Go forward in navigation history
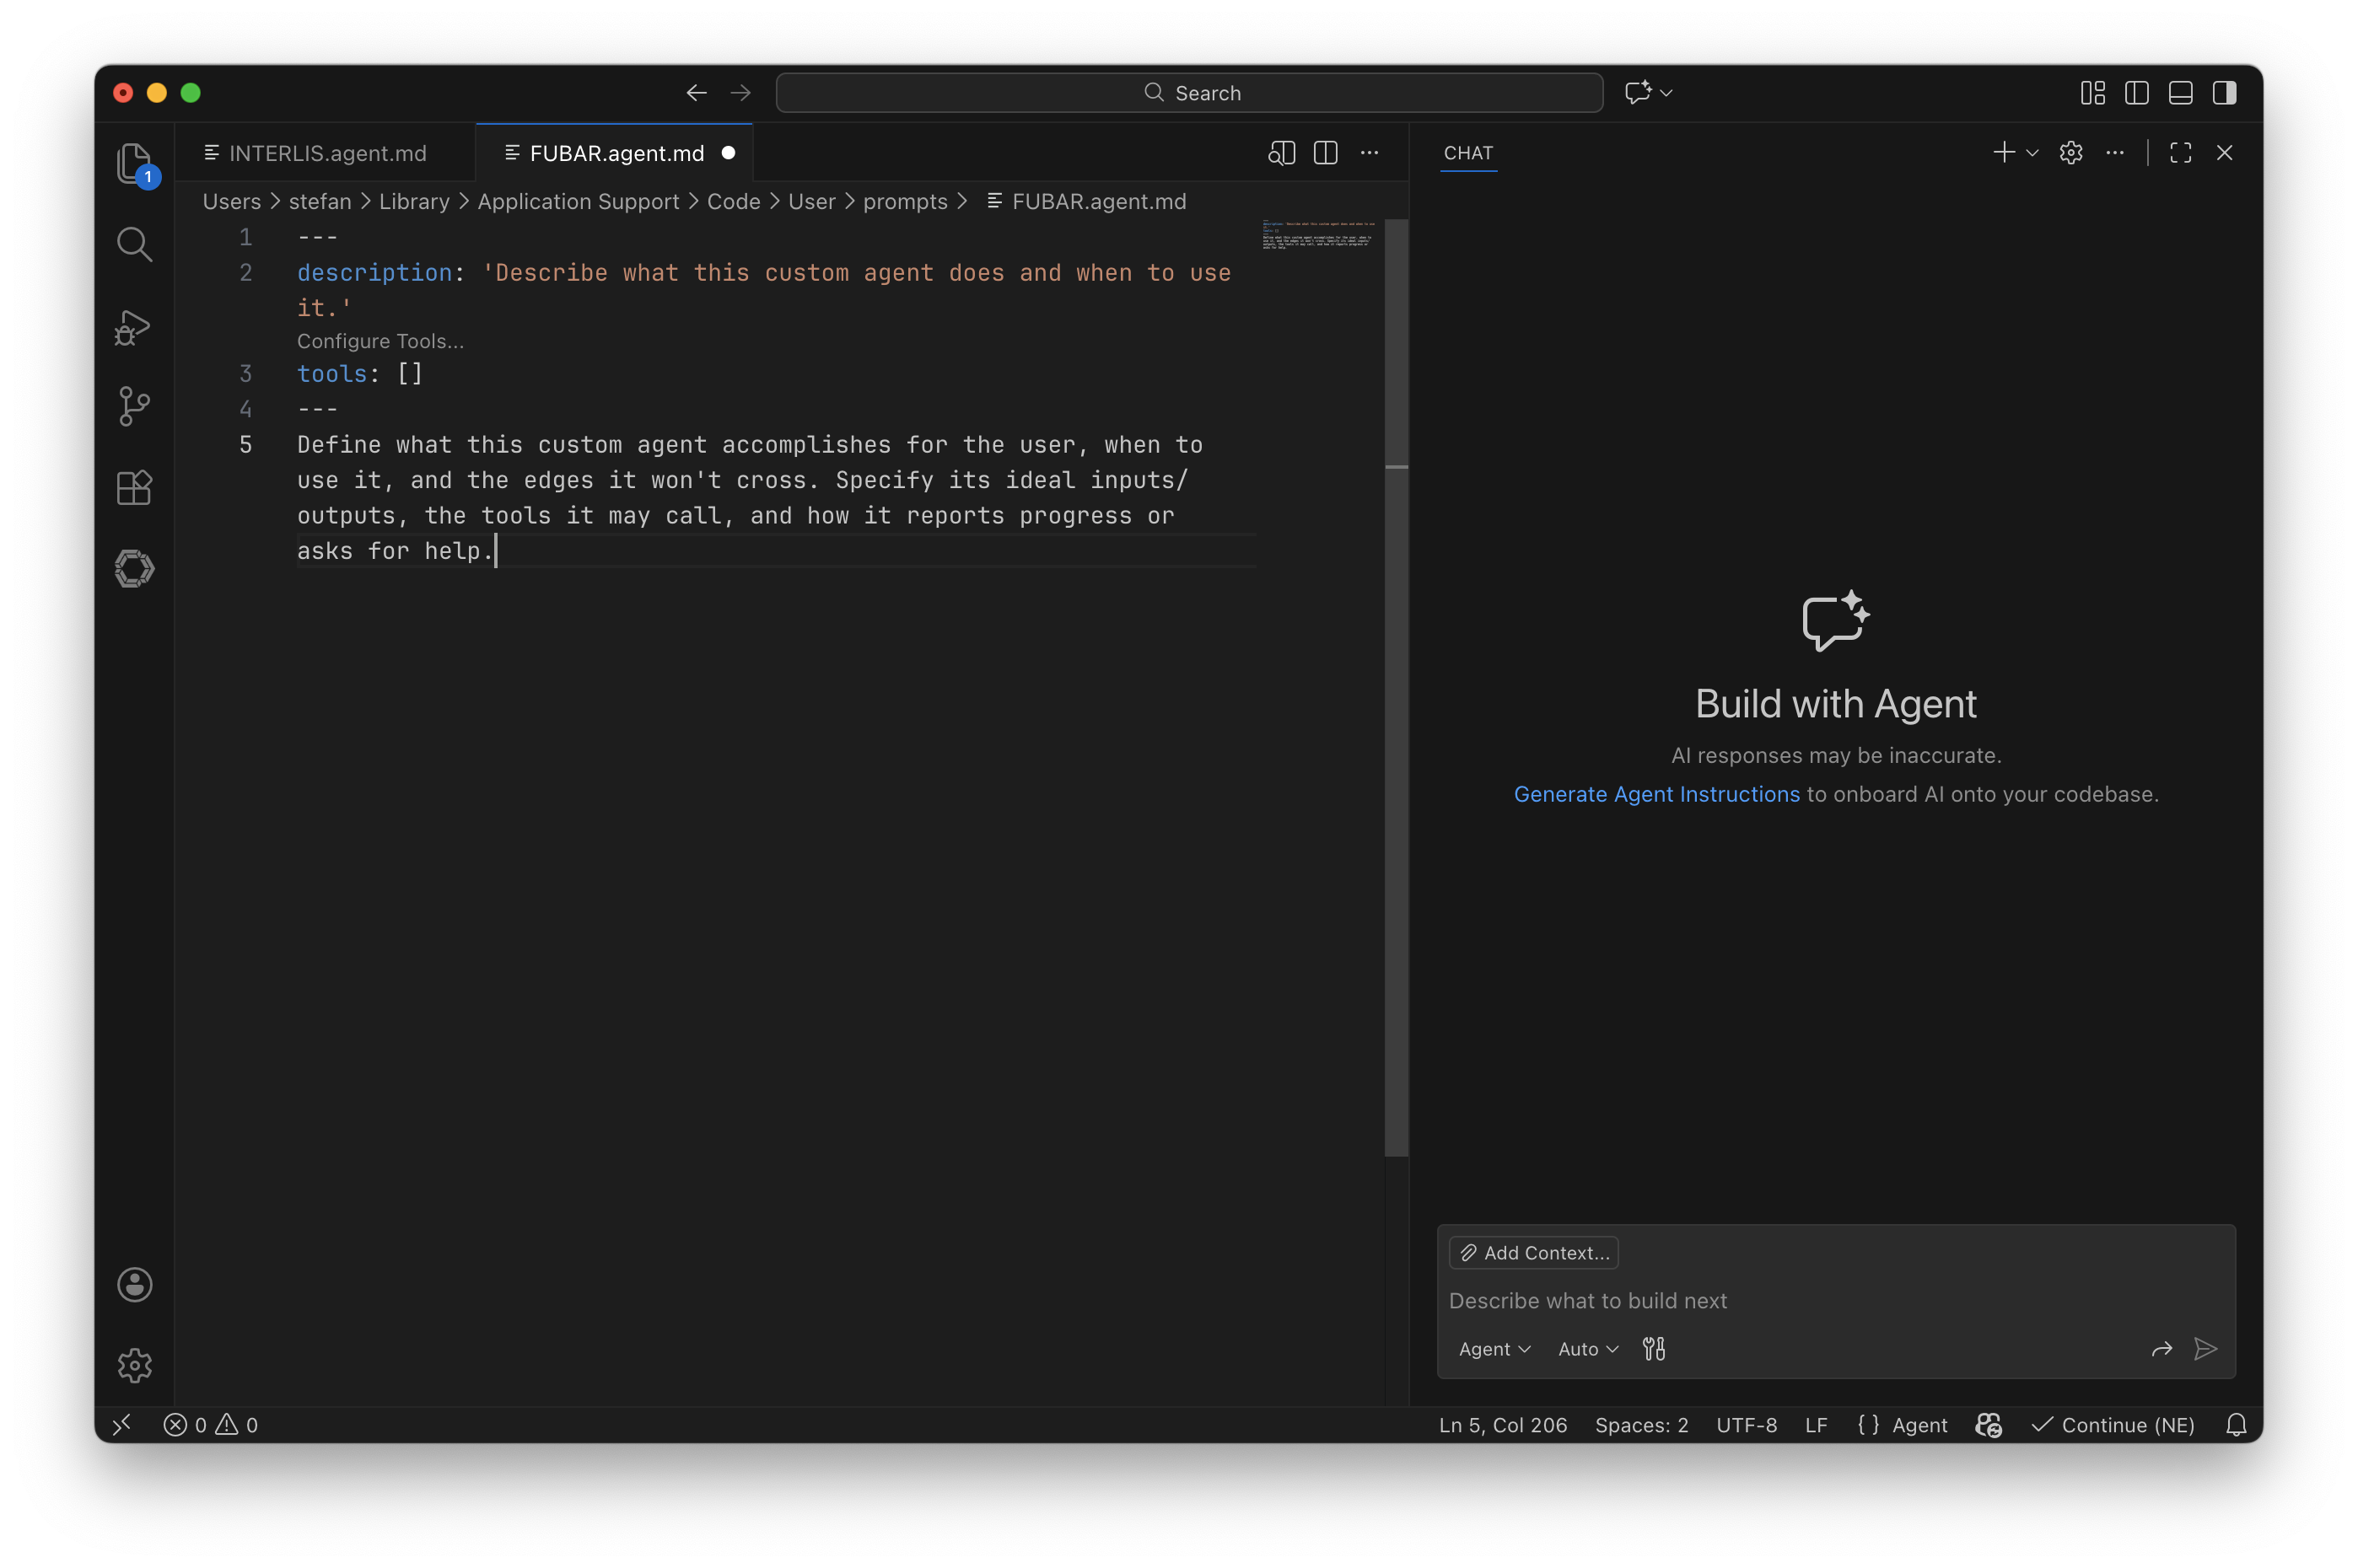The height and width of the screenshot is (1568, 2358). [740, 93]
